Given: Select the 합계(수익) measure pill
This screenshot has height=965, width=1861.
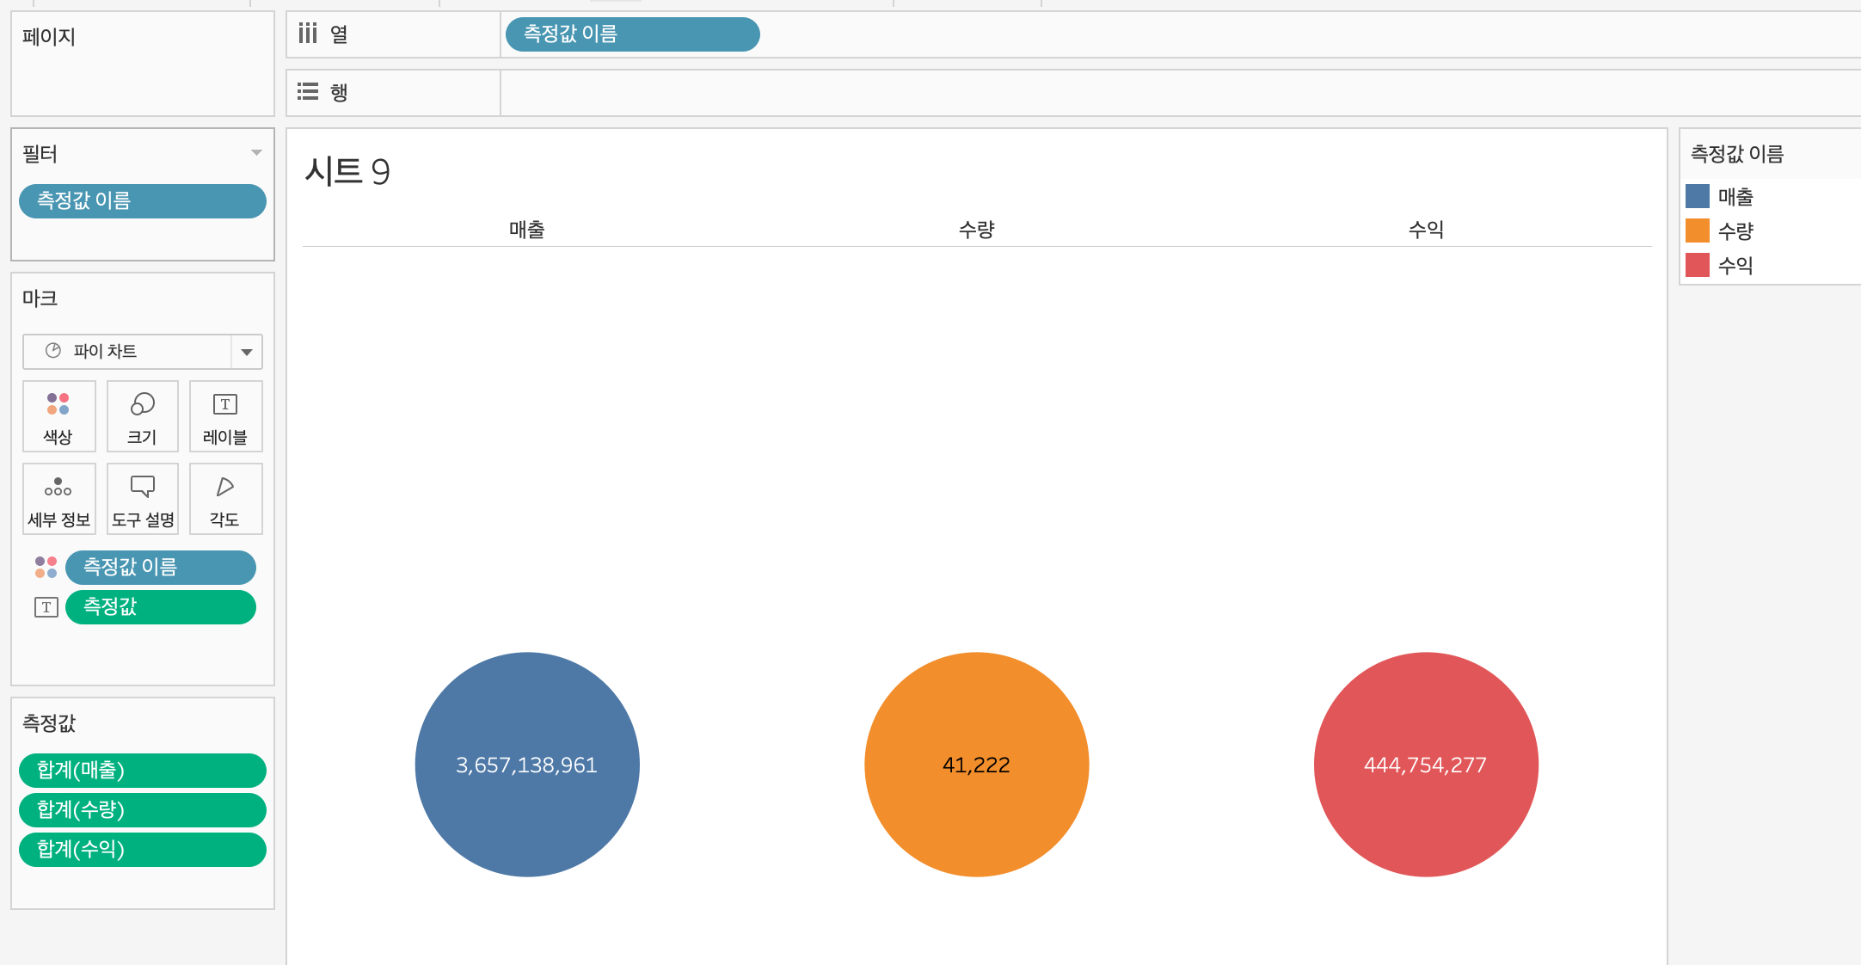Looking at the screenshot, I should coord(142,850).
